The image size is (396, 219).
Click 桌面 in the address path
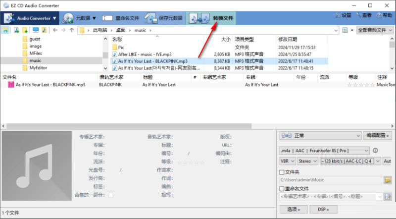pyautogui.click(x=121, y=30)
